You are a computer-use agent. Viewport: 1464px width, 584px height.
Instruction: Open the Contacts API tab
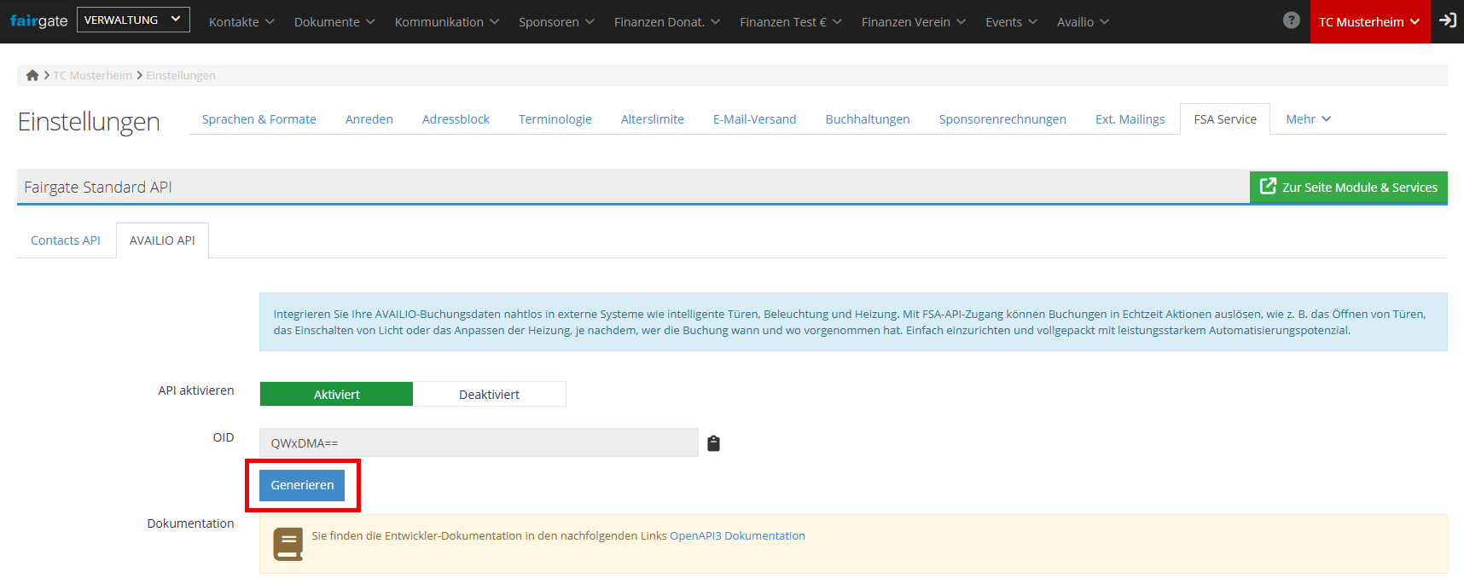[66, 240]
